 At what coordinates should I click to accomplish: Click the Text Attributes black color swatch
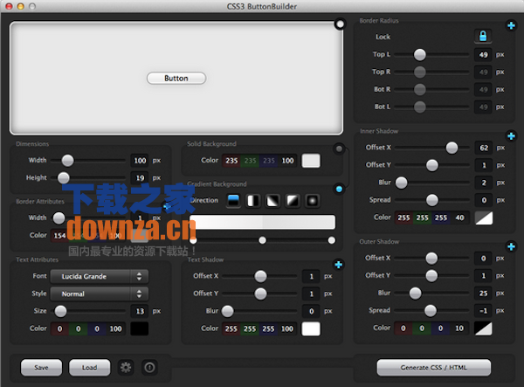140,328
